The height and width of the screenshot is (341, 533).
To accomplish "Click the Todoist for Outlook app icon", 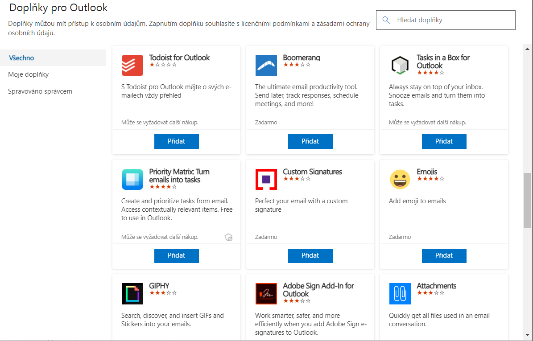I will coord(132,65).
